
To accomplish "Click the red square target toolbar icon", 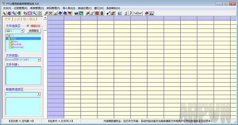I will [x=97, y=13].
